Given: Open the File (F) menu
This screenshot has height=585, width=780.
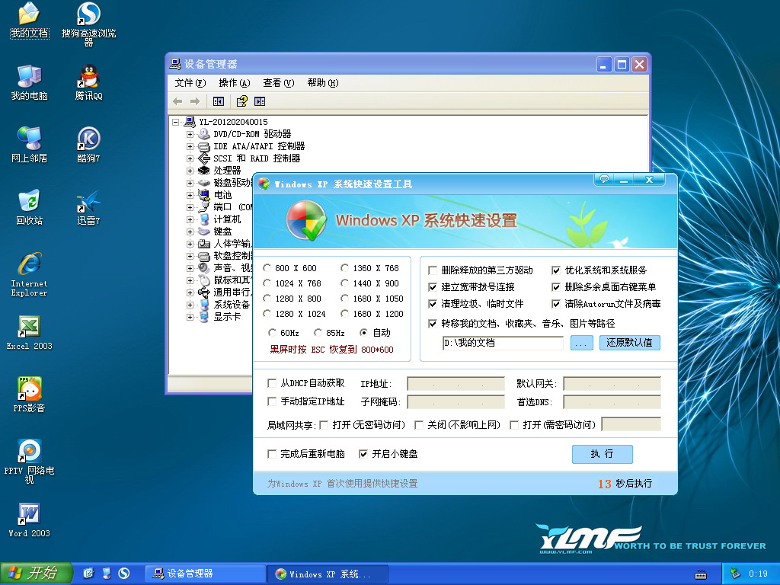Looking at the screenshot, I should (190, 83).
